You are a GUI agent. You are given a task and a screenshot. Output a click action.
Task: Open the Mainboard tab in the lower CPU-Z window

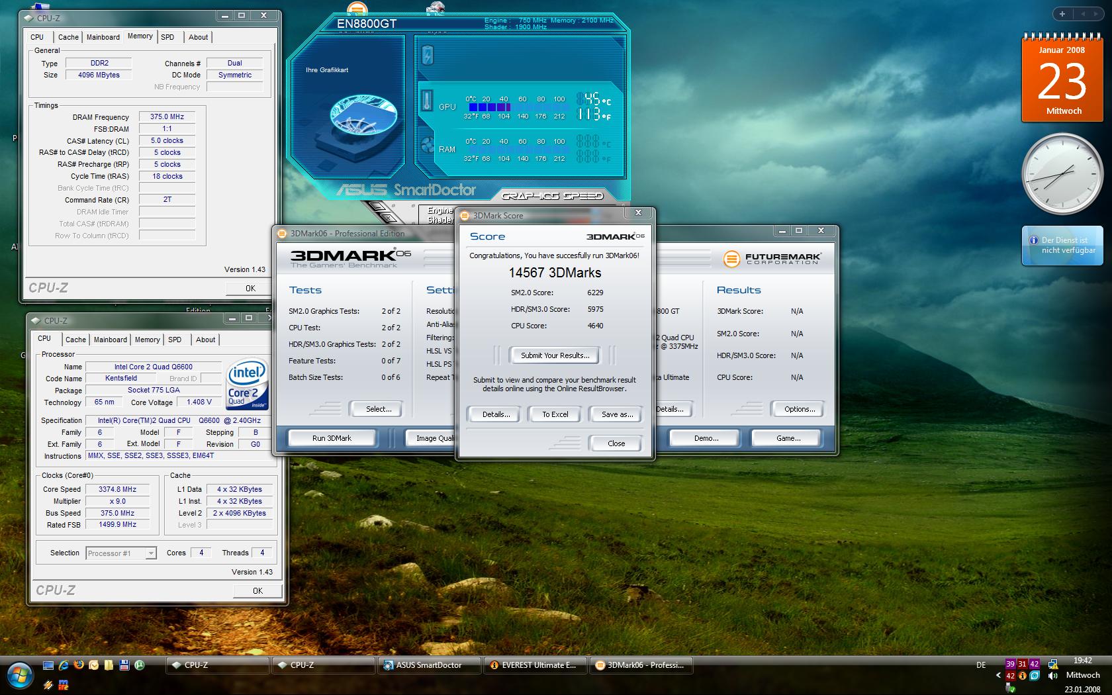[111, 340]
